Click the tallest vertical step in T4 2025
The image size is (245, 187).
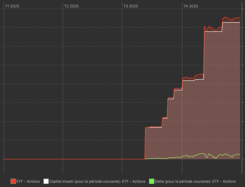tap(204, 52)
